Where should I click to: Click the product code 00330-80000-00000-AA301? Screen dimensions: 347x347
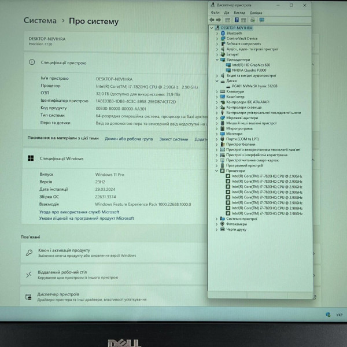click(x=121, y=109)
